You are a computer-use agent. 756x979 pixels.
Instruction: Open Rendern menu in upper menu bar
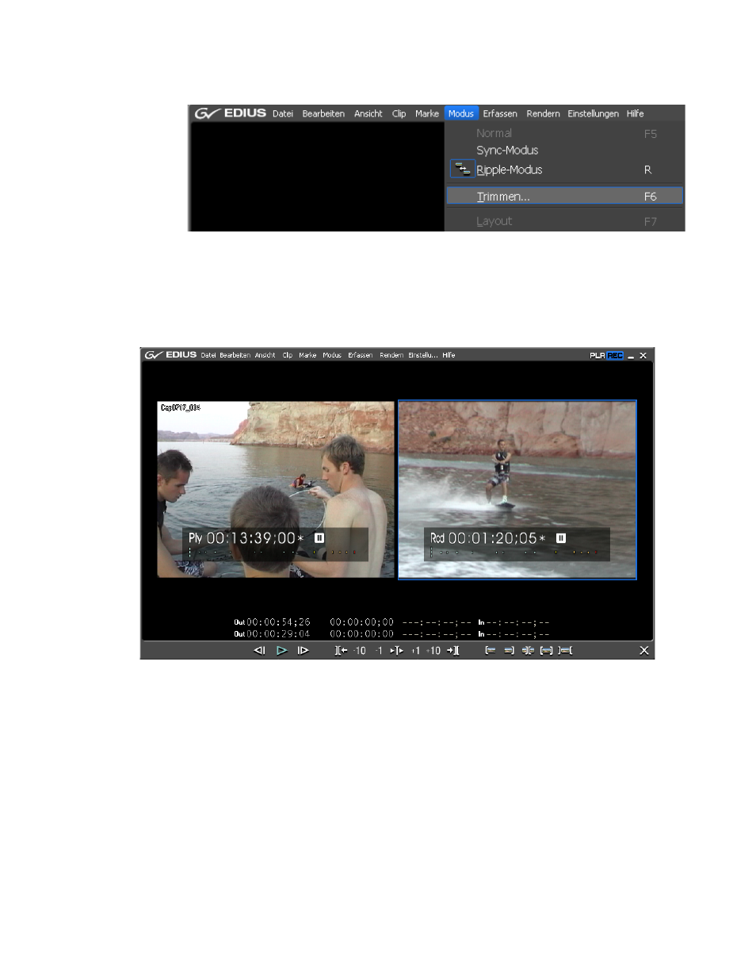coord(543,113)
